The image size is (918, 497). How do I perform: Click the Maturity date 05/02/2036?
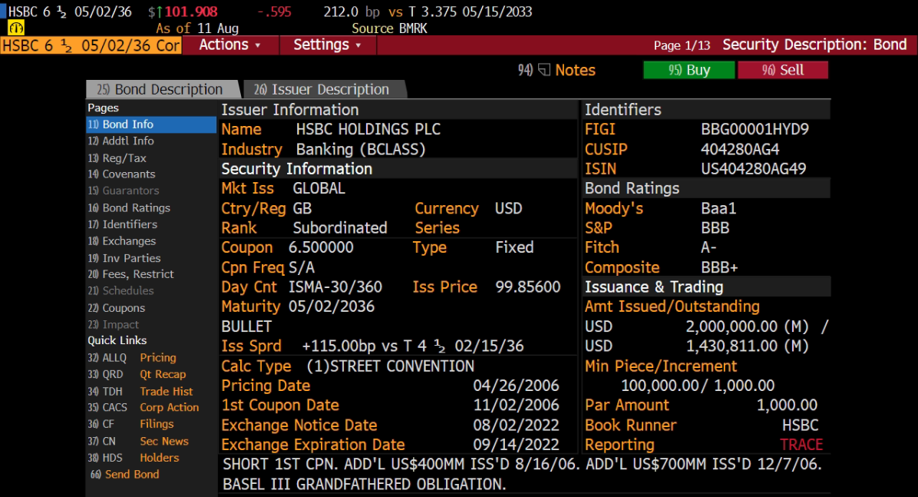click(x=332, y=306)
